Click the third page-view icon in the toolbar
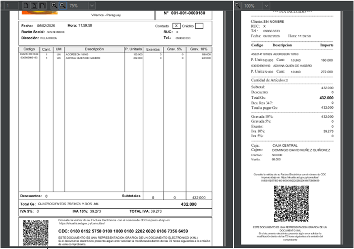 [43, 5]
